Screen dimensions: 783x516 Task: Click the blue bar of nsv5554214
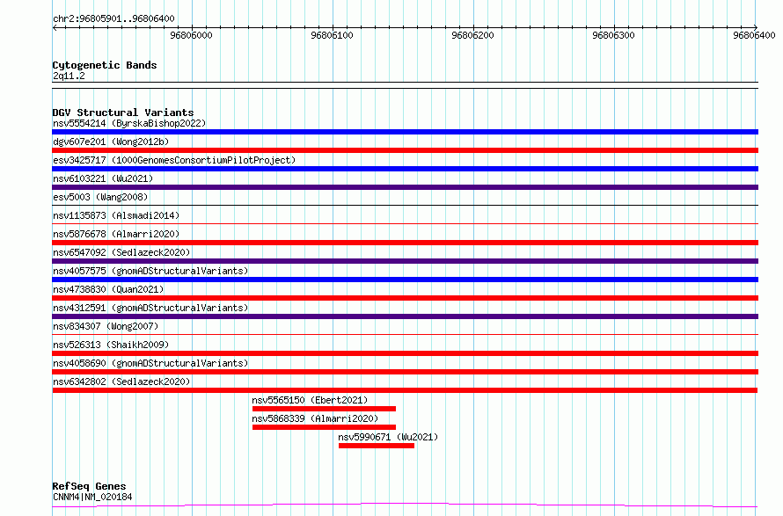pos(405,132)
